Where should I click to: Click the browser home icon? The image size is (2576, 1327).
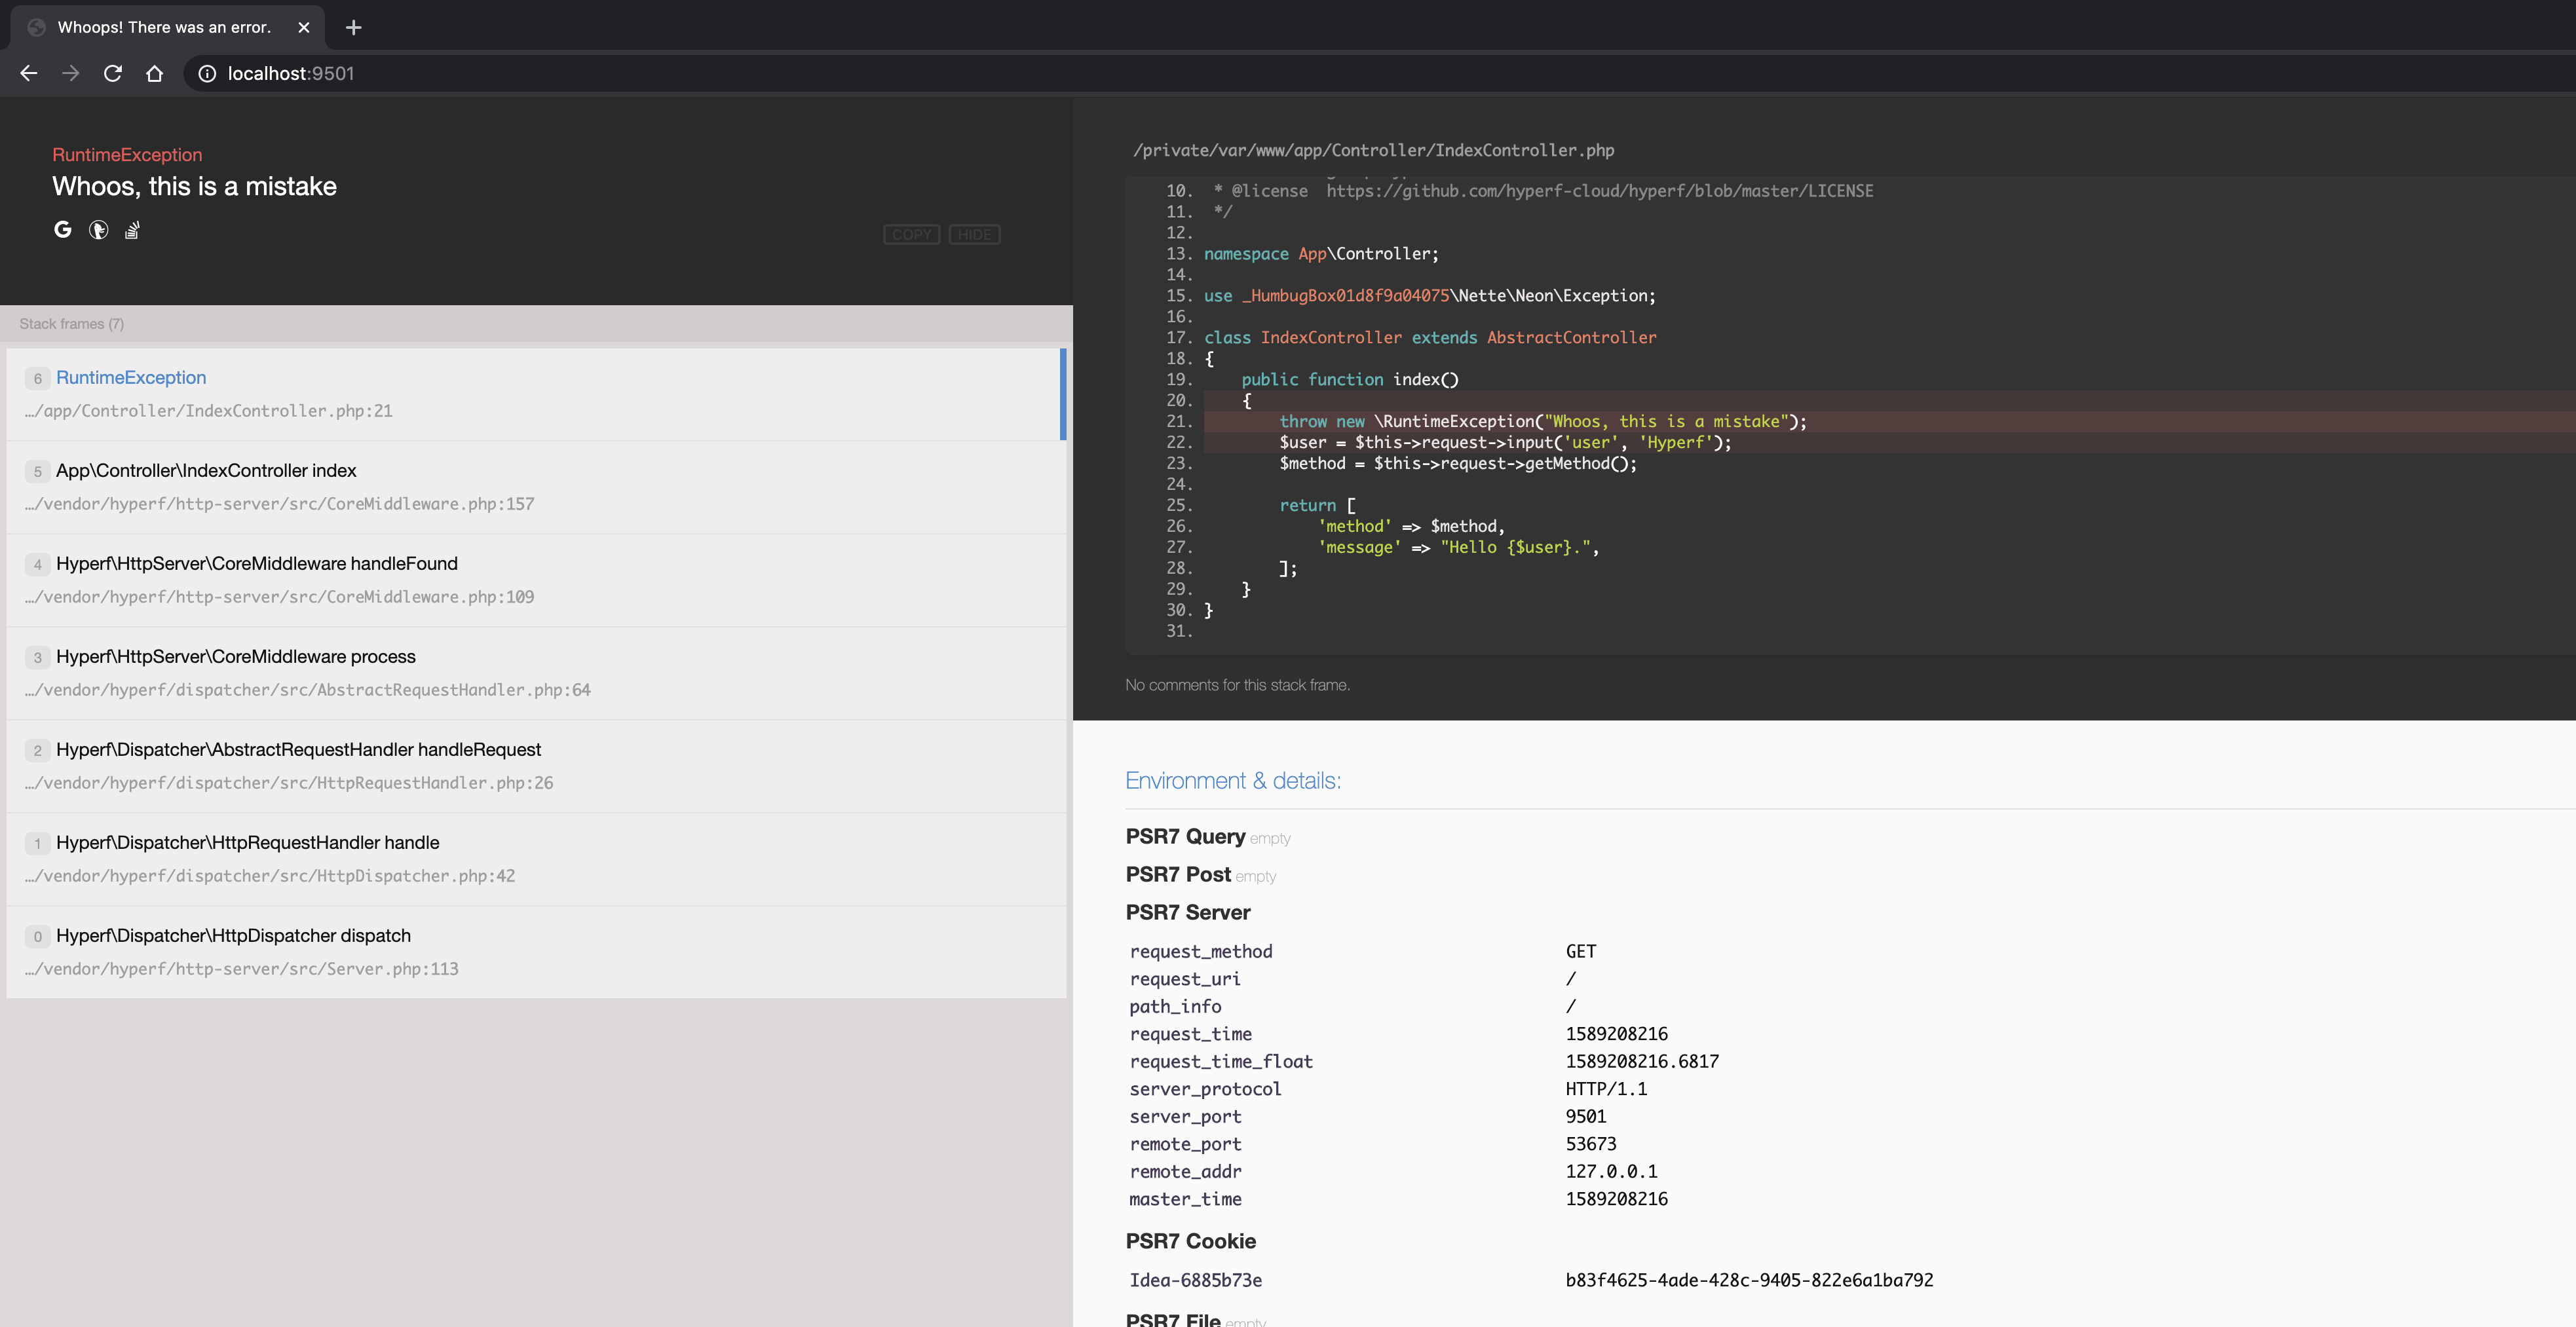click(x=154, y=73)
